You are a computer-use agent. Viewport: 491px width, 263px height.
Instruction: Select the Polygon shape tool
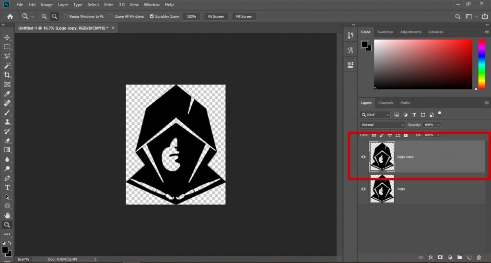coord(7,206)
